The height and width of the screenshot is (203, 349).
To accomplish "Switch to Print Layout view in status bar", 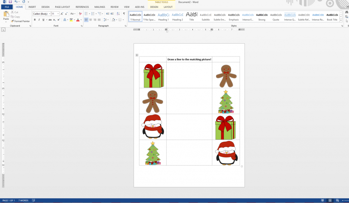I will (x=330, y=200).
